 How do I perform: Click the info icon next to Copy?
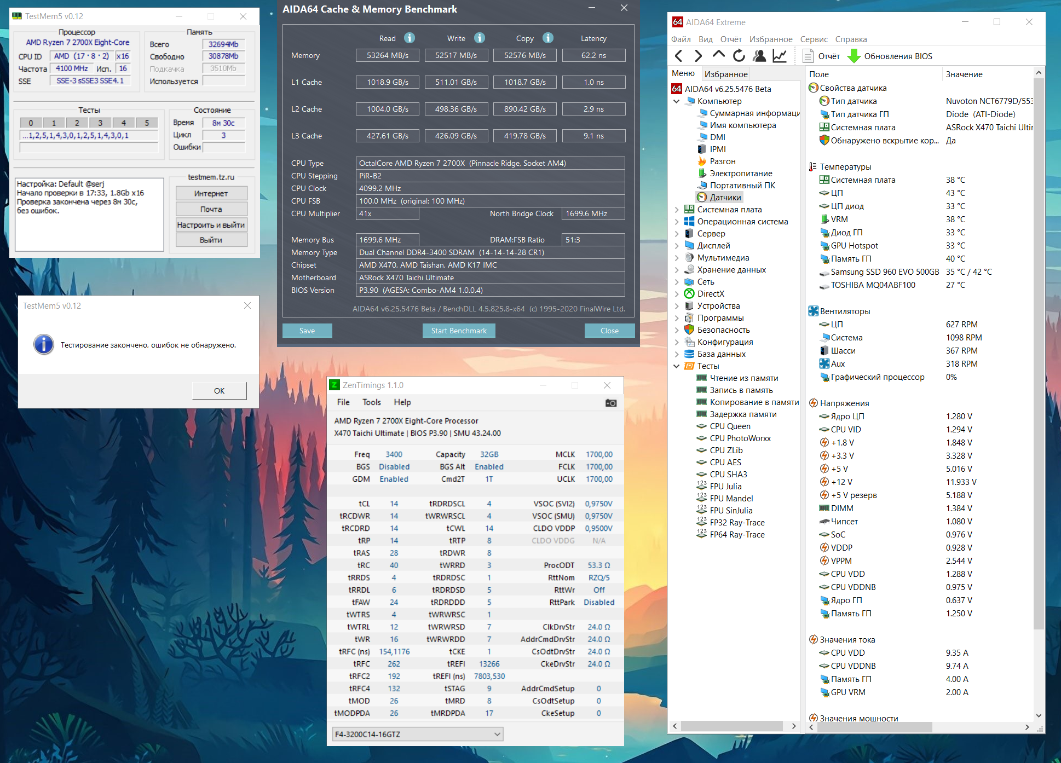click(x=548, y=38)
